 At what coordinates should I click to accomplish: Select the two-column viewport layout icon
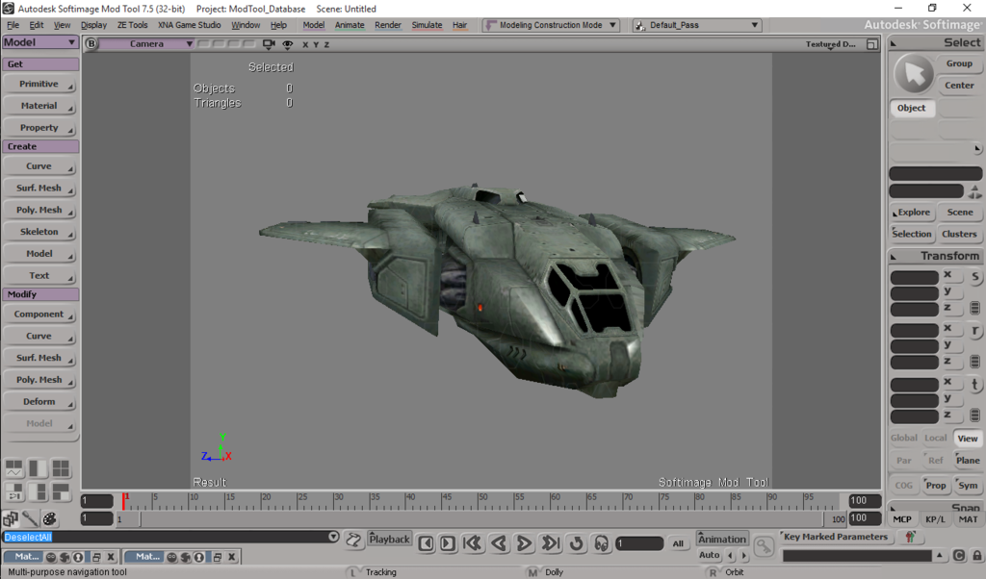38,467
